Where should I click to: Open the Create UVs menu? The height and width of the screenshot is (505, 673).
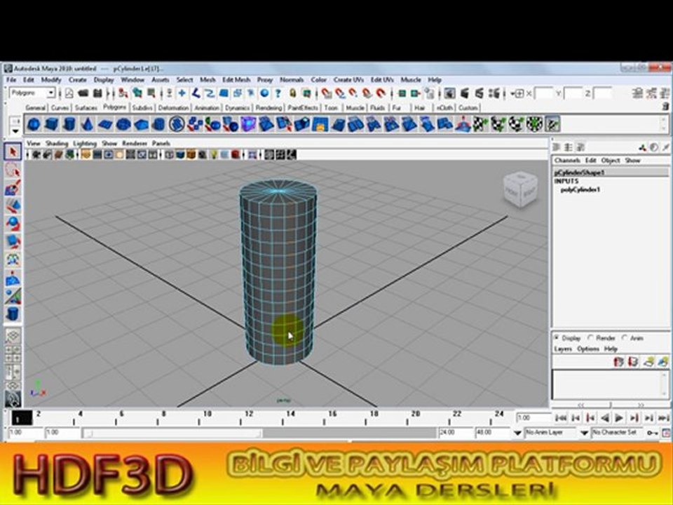[x=348, y=80]
